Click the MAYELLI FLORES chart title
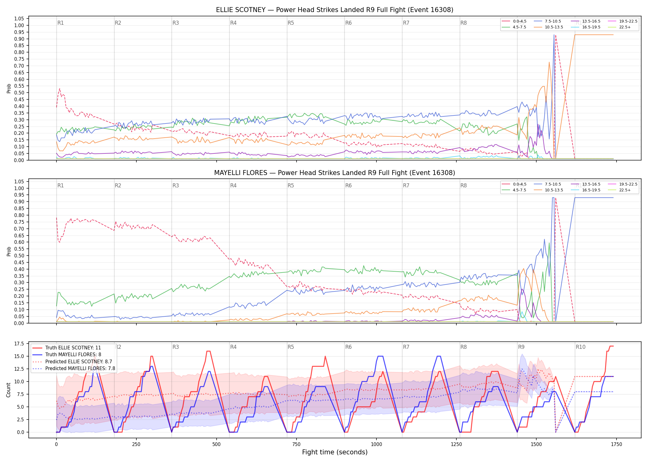This screenshot has height=463, width=648. (334, 173)
